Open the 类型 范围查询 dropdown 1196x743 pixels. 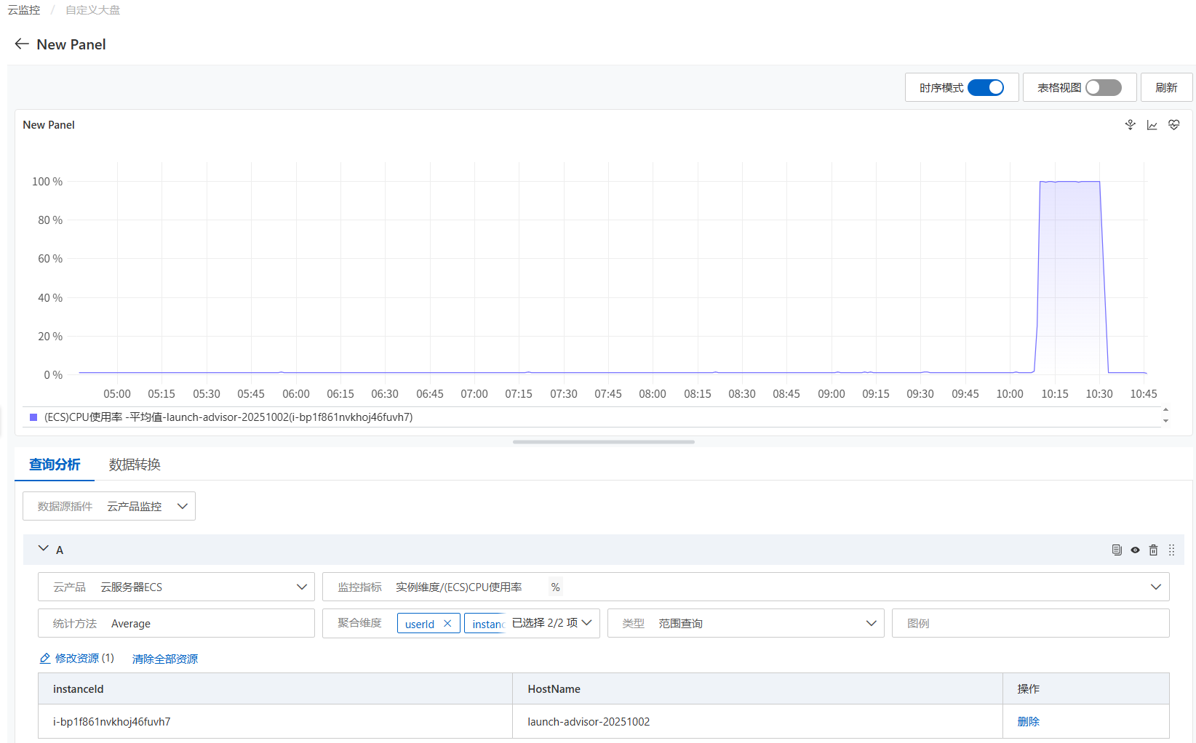click(746, 623)
